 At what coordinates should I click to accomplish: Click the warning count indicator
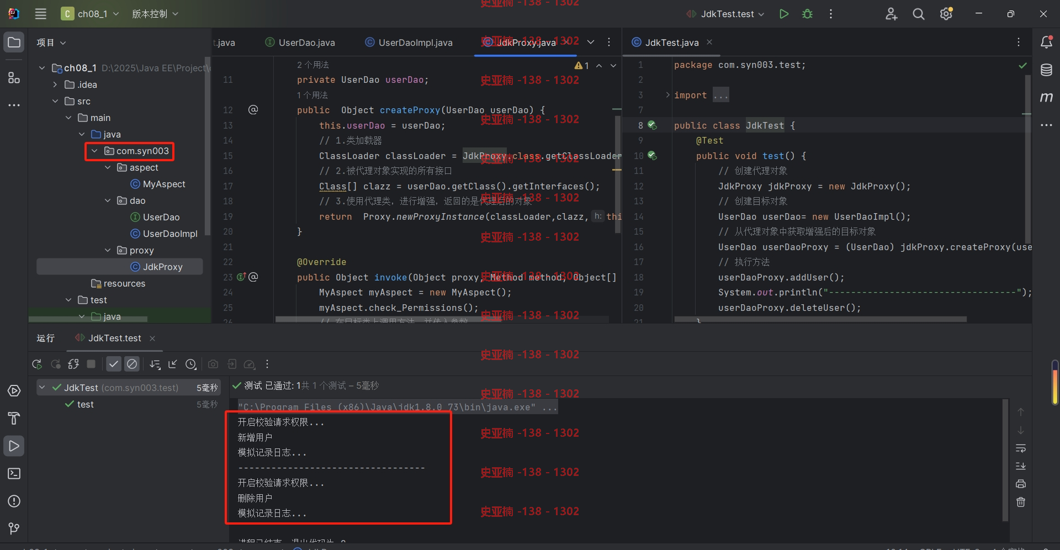coord(581,65)
